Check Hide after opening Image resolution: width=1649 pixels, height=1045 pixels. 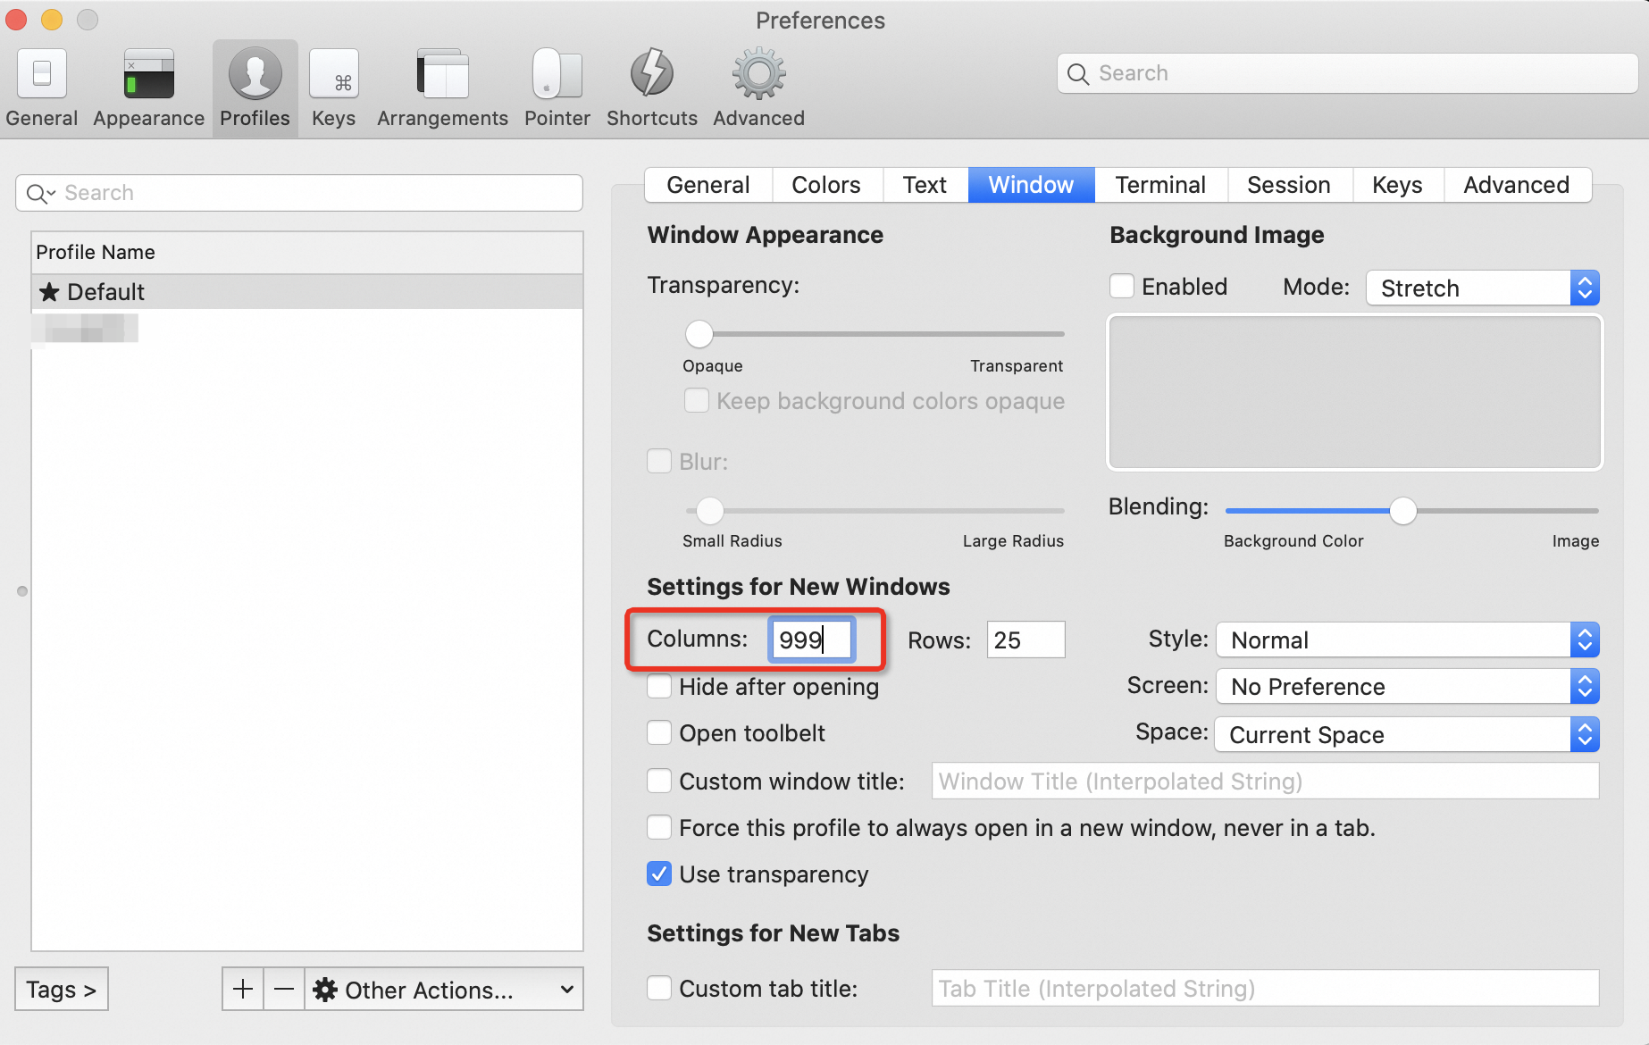pos(659,686)
